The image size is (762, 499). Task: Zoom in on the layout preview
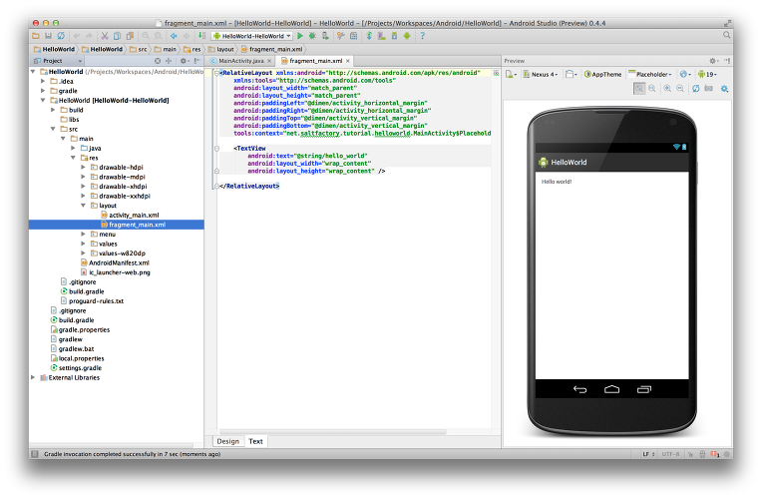[667, 89]
